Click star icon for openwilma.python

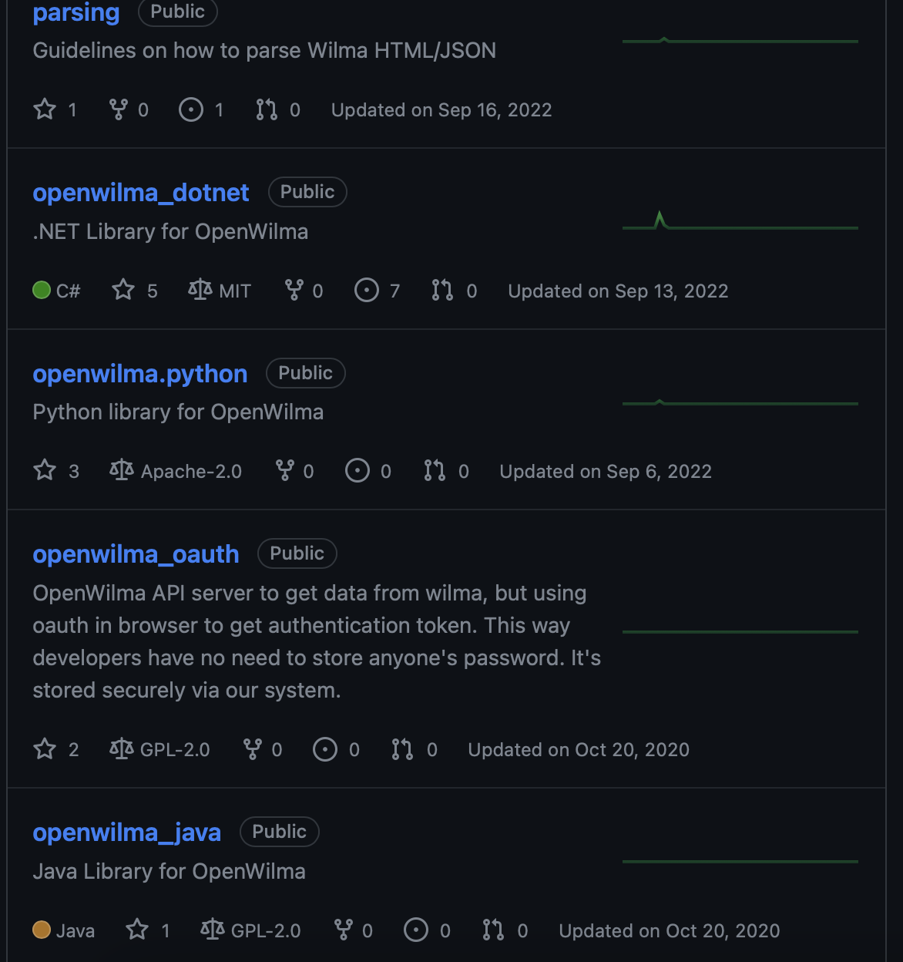pos(45,470)
